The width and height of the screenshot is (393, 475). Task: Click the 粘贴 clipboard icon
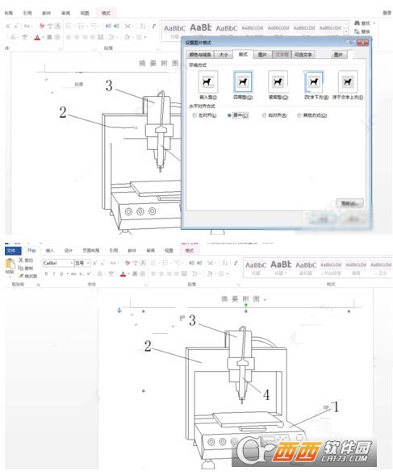10,264
